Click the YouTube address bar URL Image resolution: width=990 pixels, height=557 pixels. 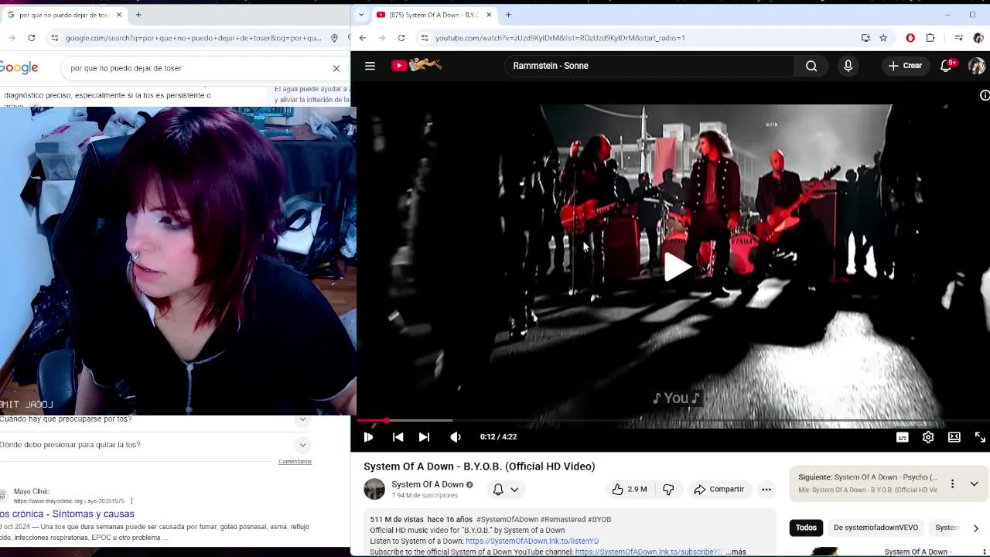pos(560,38)
